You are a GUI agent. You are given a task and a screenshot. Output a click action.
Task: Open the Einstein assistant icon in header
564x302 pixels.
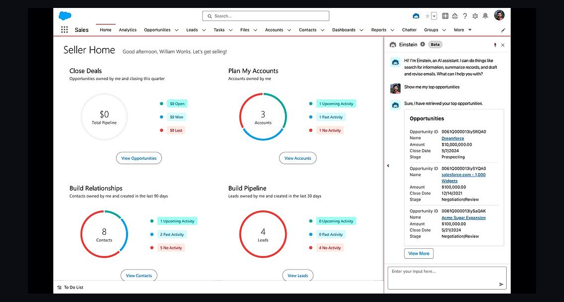click(416, 16)
